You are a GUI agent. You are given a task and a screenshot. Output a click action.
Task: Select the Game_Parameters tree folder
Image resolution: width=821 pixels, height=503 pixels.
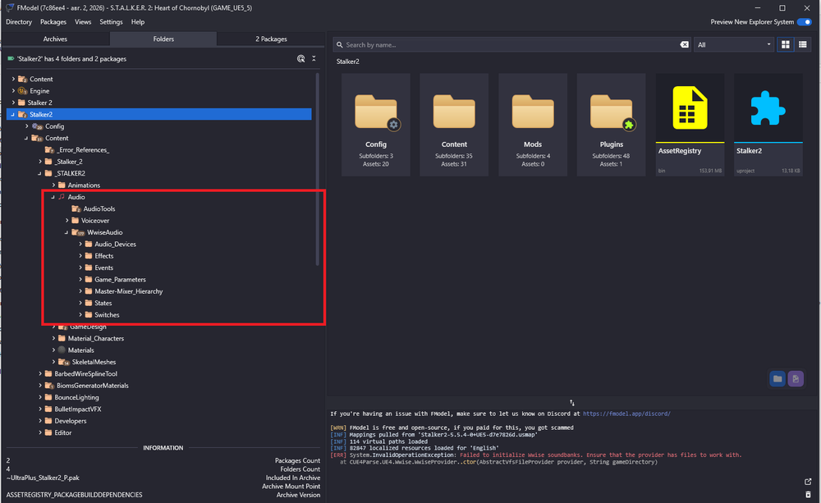[x=120, y=280]
